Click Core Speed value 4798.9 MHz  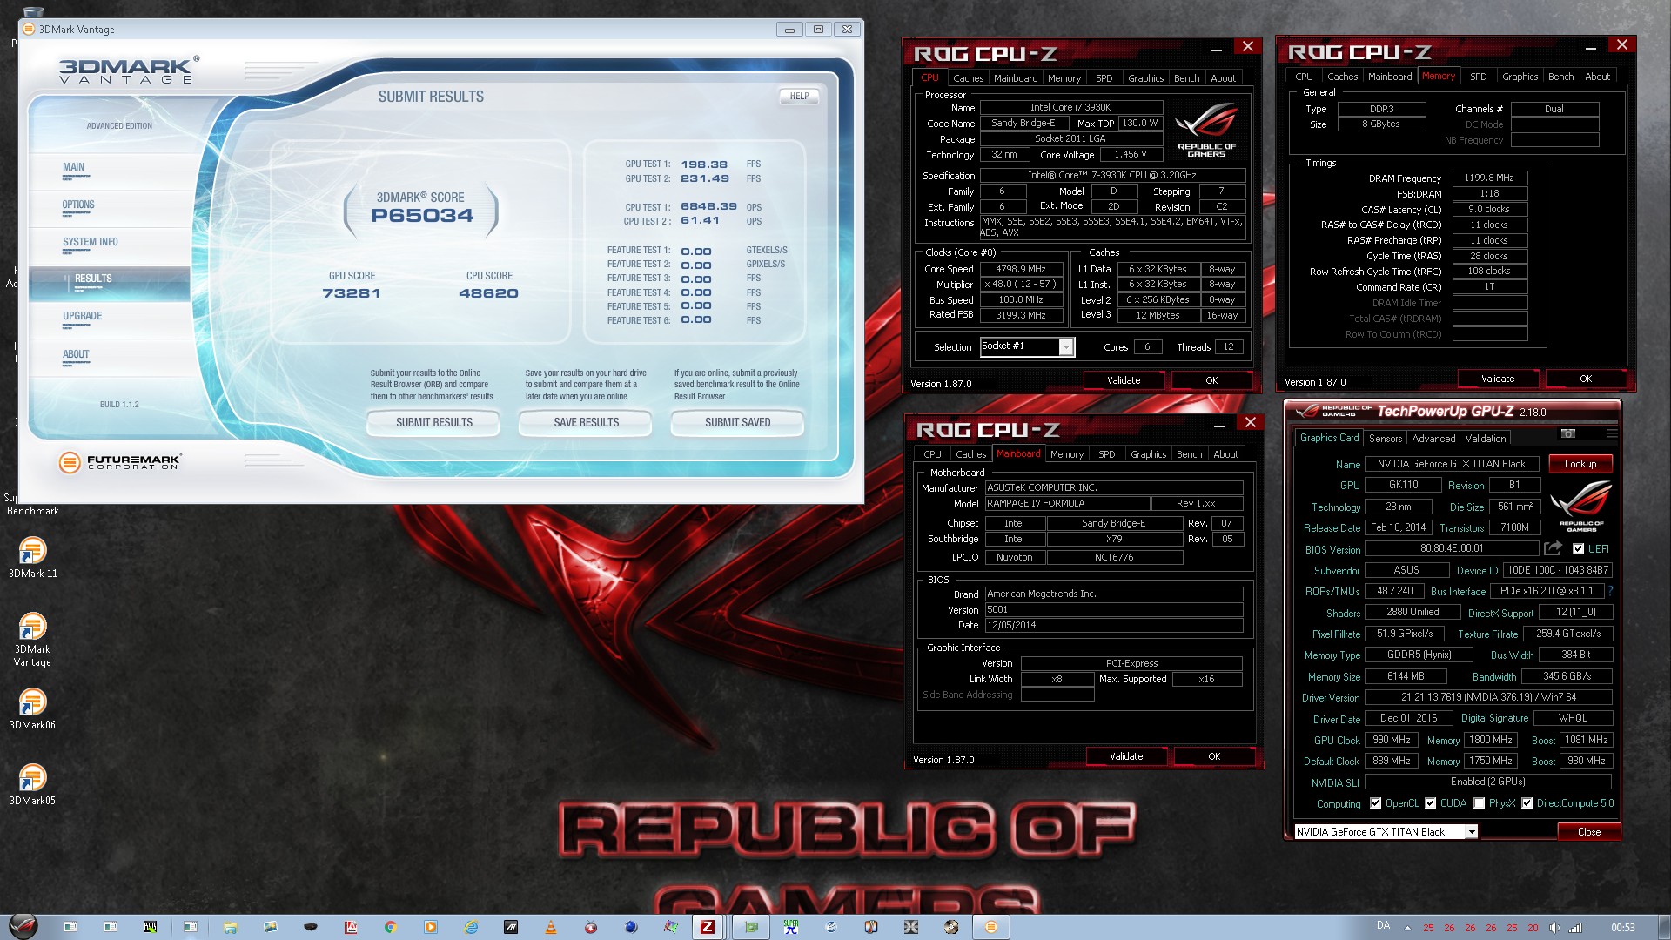coord(1021,269)
